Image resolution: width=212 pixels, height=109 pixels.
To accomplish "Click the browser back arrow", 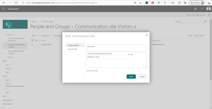I will [x=4, y=3].
